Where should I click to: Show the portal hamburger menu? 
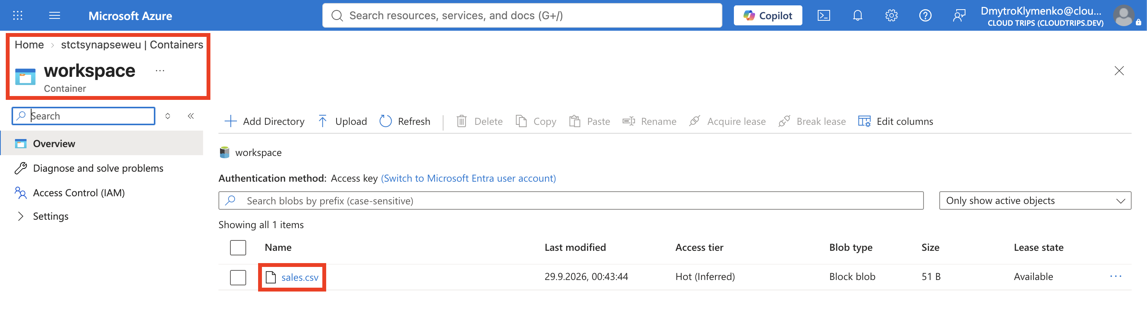(54, 16)
